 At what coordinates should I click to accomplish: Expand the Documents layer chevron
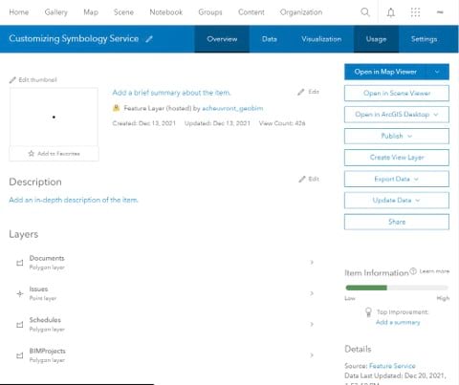(x=312, y=262)
